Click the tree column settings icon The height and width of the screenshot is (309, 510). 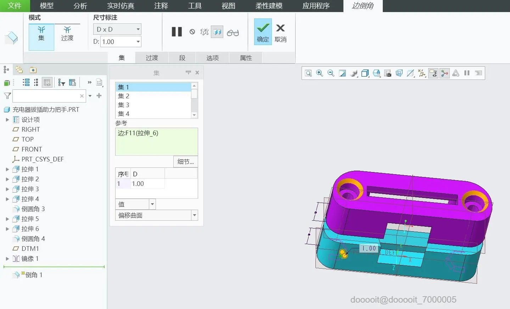(72, 83)
